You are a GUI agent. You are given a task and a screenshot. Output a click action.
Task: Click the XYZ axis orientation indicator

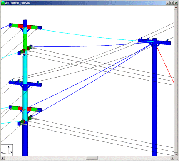[x=7, y=150]
